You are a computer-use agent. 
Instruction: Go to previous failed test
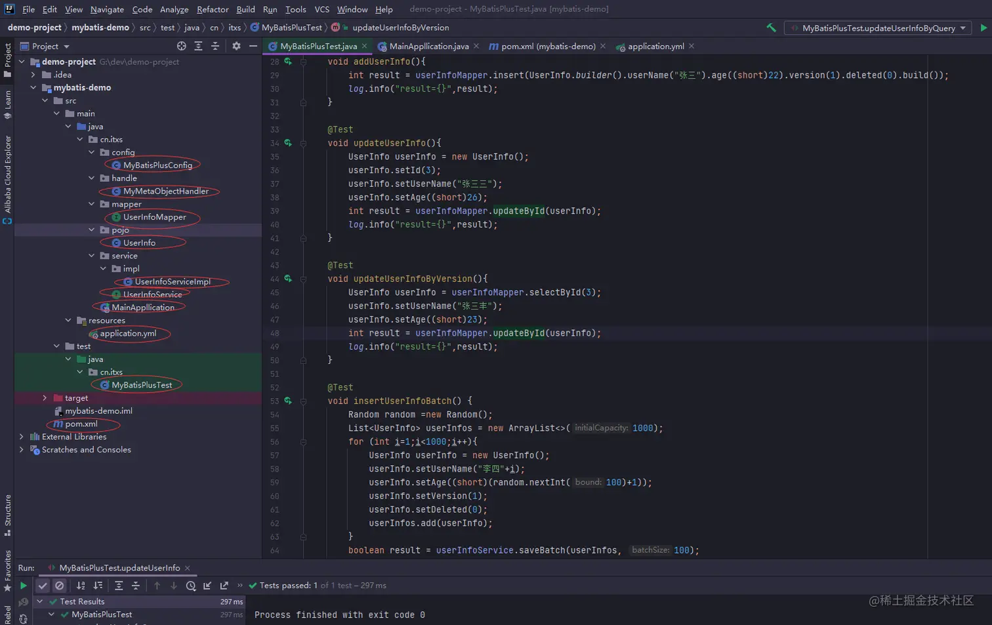click(157, 586)
